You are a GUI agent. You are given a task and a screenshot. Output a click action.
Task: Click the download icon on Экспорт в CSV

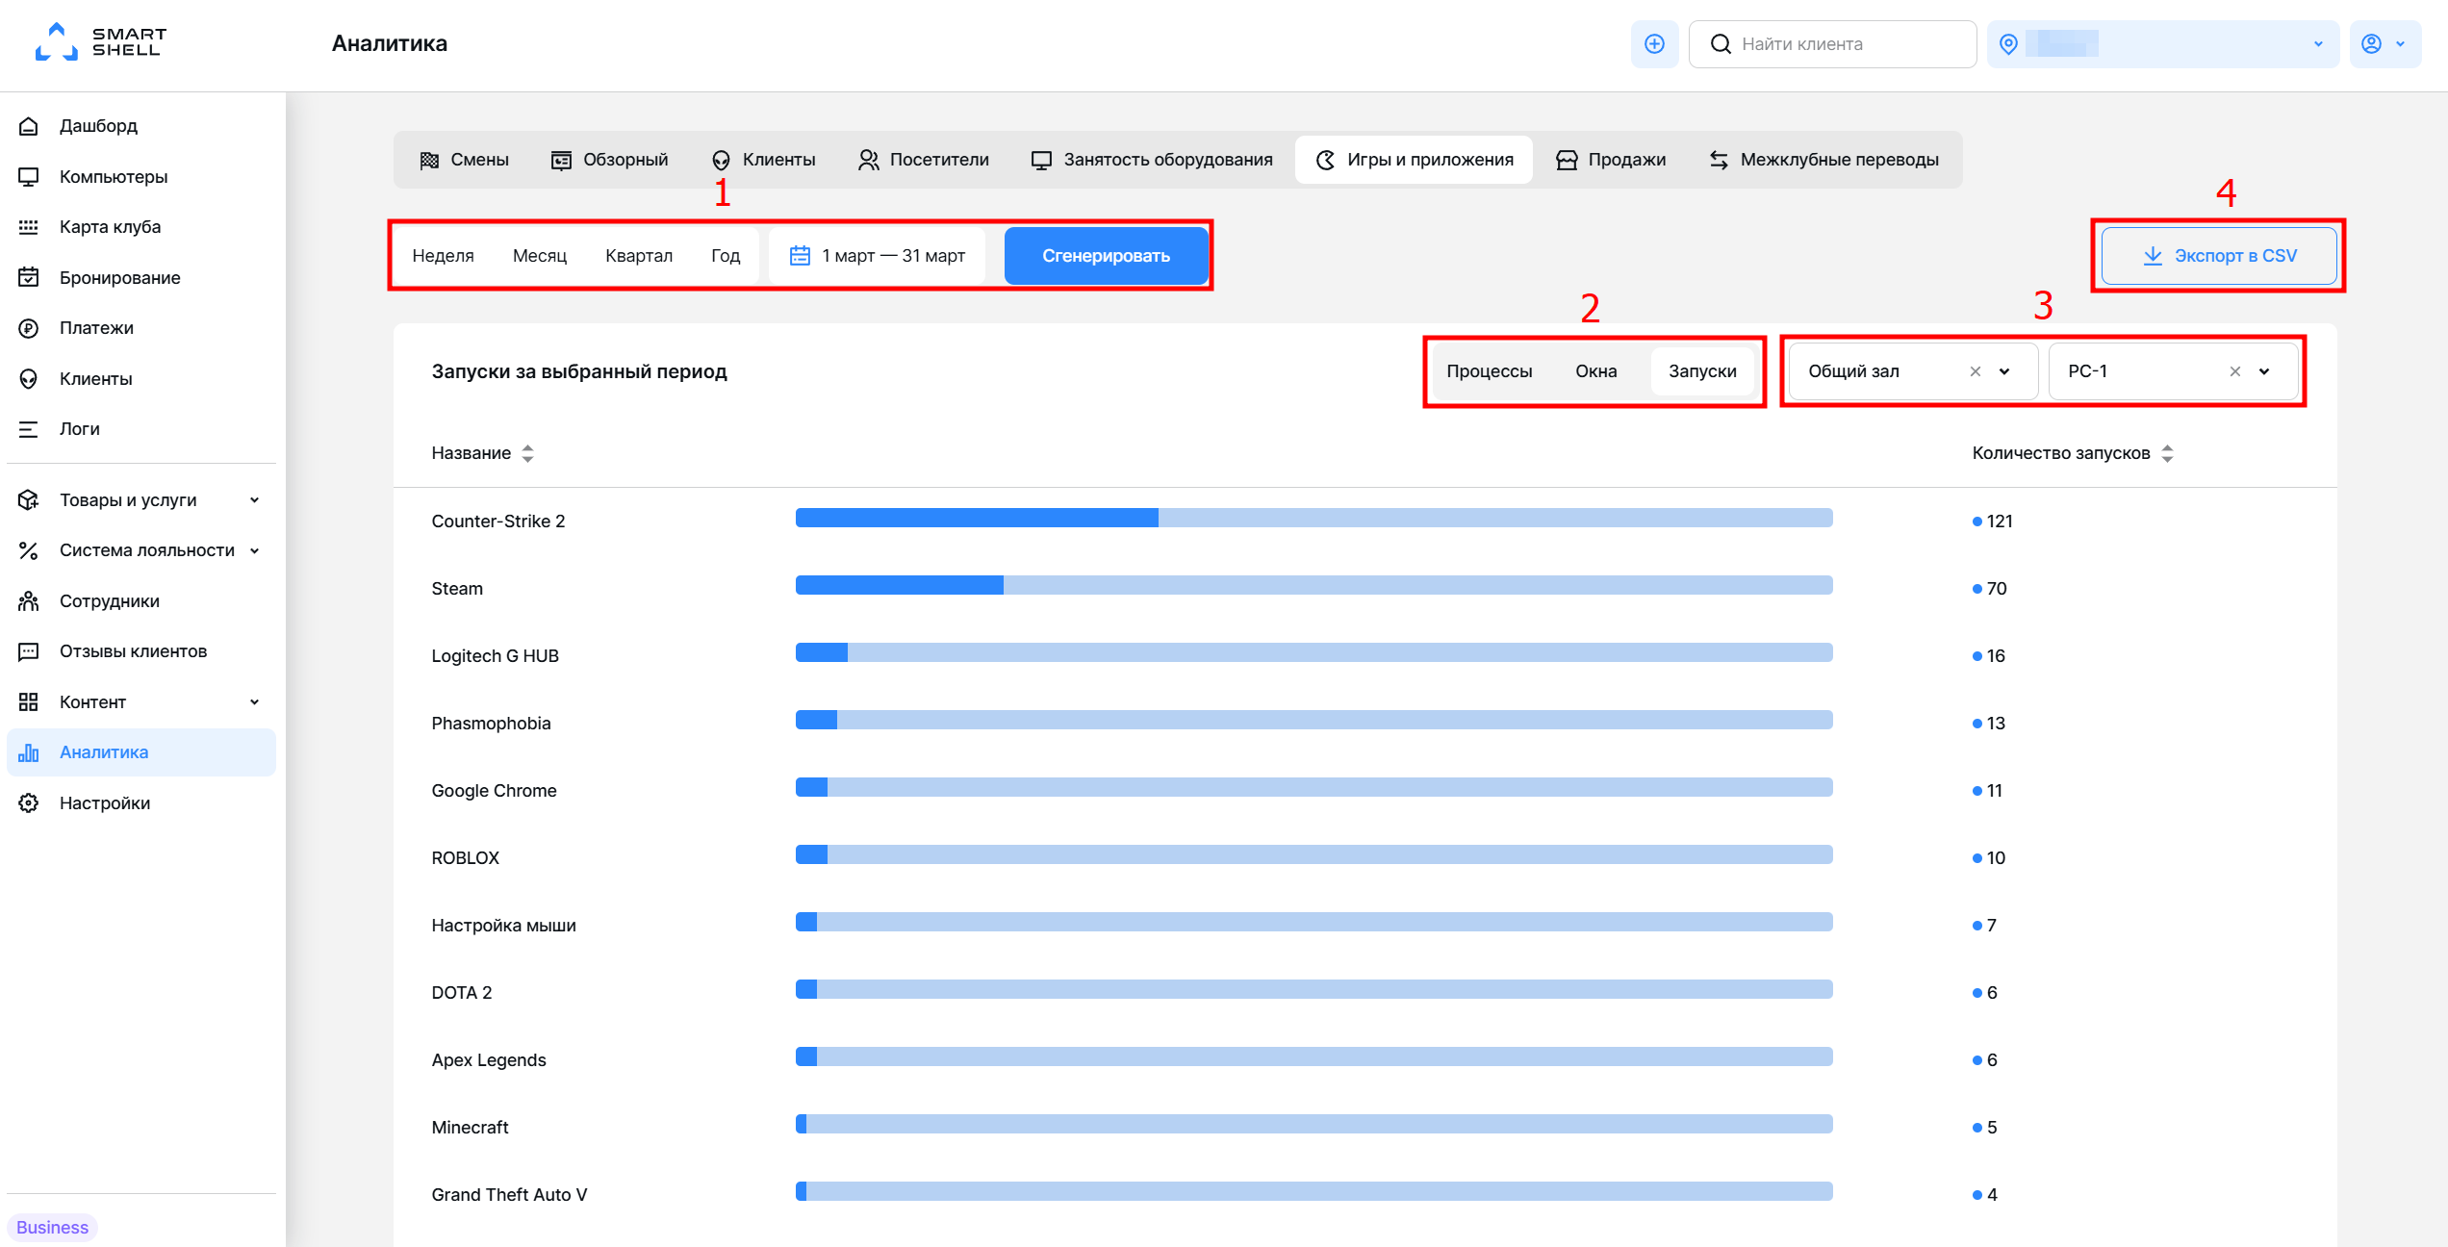[x=2153, y=256]
